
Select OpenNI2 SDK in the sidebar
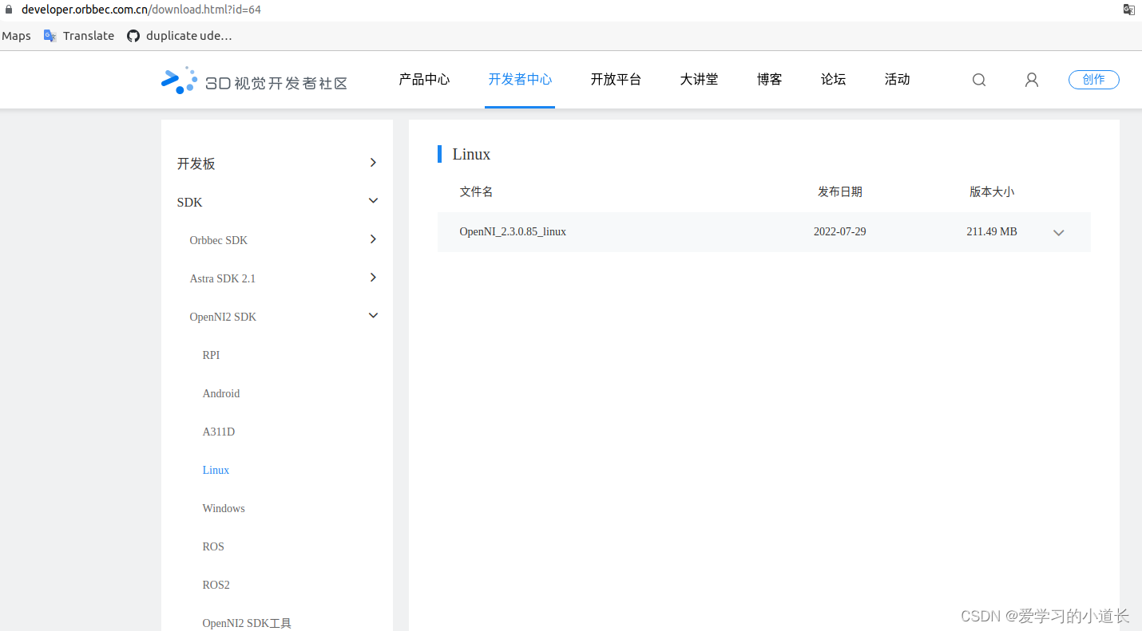click(223, 317)
